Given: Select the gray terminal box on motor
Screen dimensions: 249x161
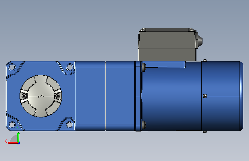Looking at the screenshot, I should [167, 45].
